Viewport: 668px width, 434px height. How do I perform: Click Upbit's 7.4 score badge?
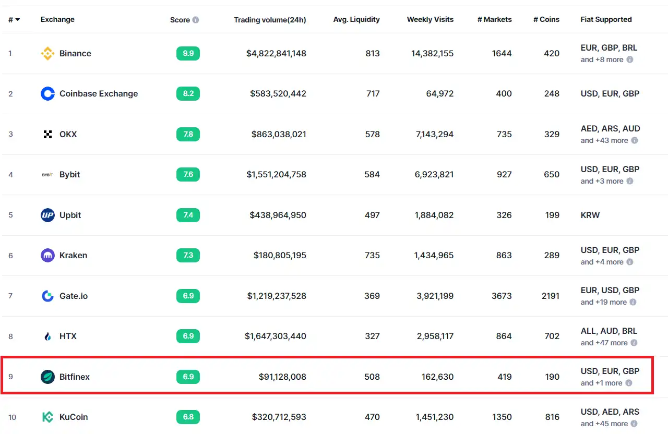pos(188,215)
